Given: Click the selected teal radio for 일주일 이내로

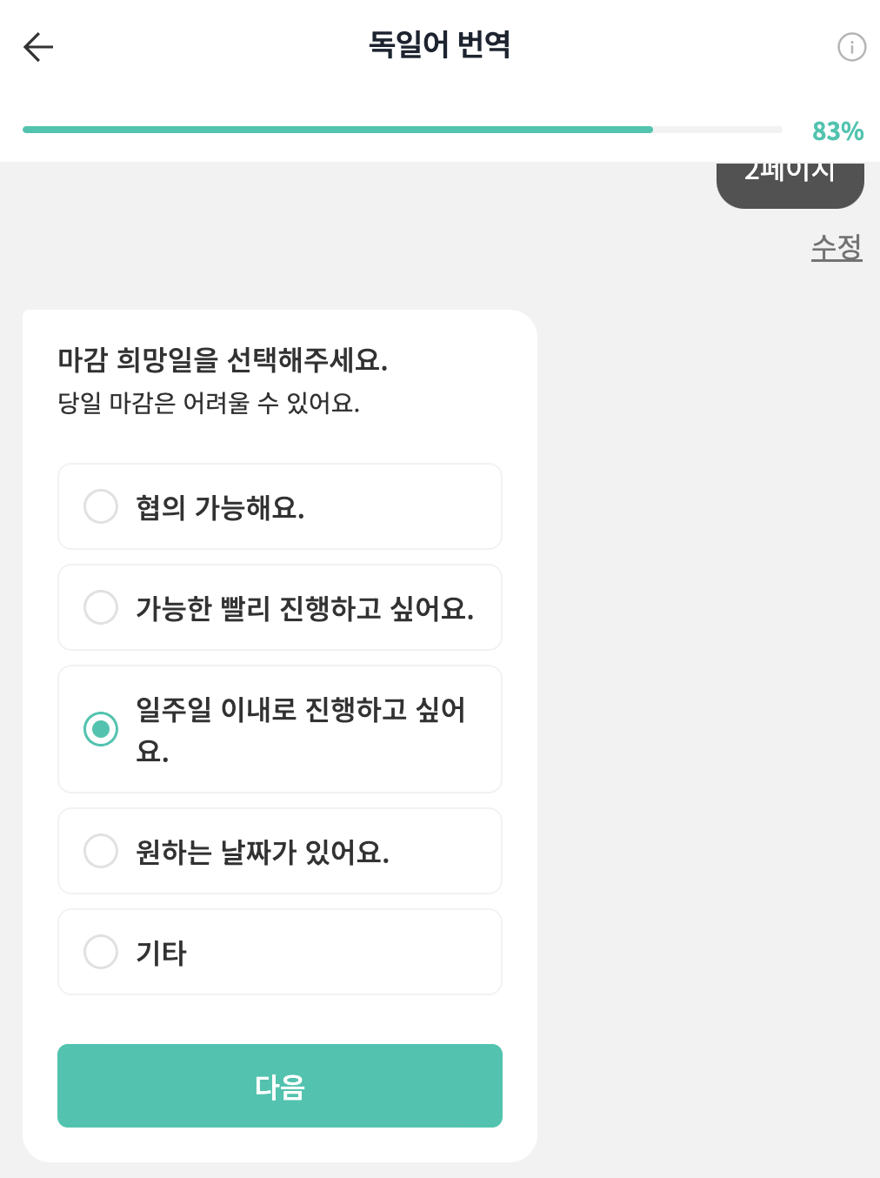Looking at the screenshot, I should (101, 729).
